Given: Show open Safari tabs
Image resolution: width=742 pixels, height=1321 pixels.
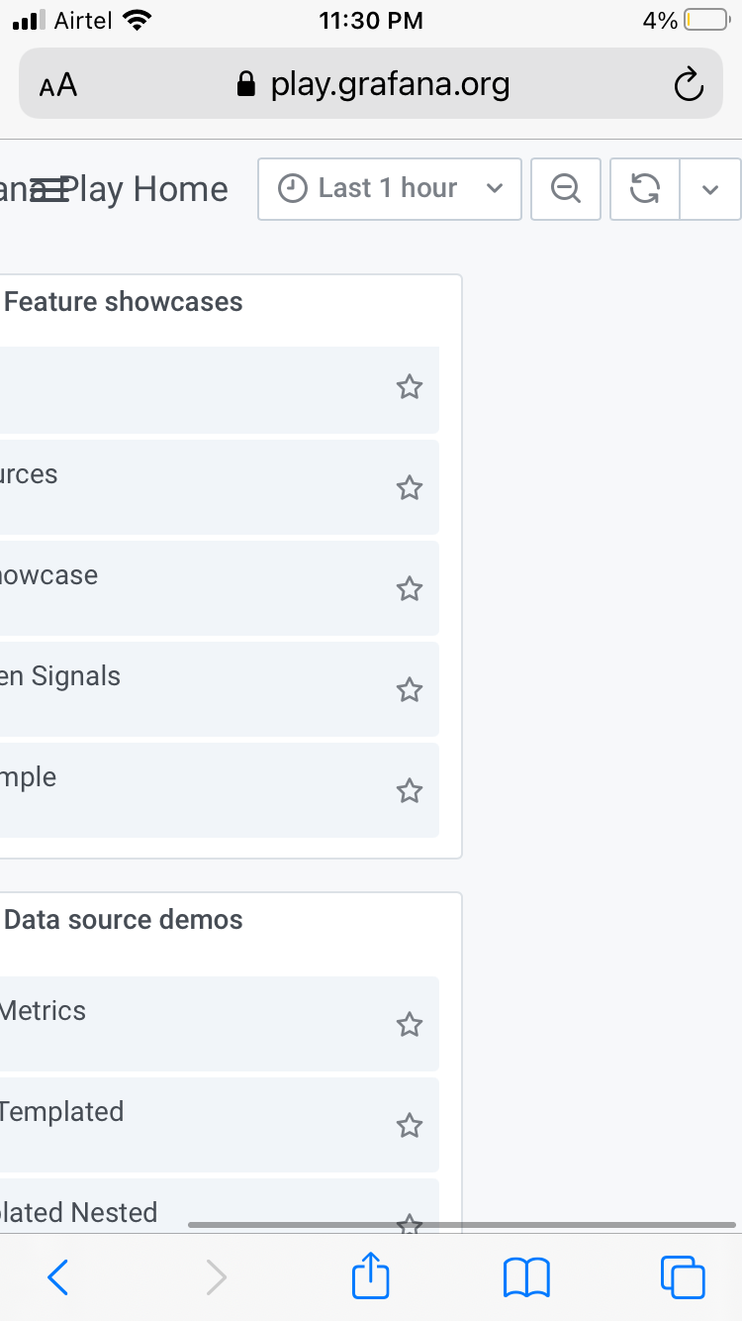Looking at the screenshot, I should pyautogui.click(x=681, y=1277).
